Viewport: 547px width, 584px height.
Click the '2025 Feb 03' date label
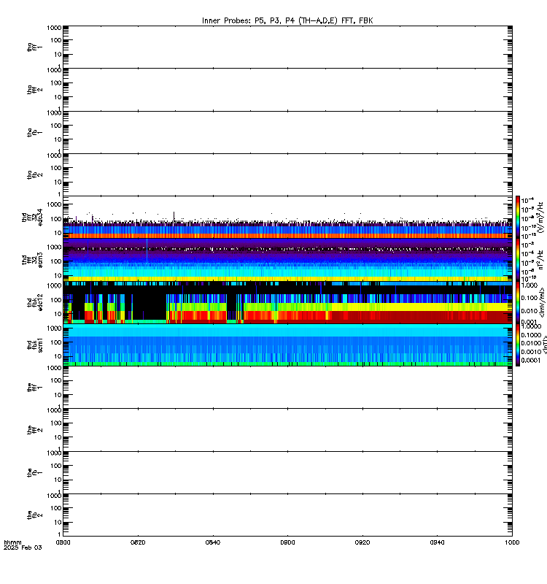tap(23, 547)
